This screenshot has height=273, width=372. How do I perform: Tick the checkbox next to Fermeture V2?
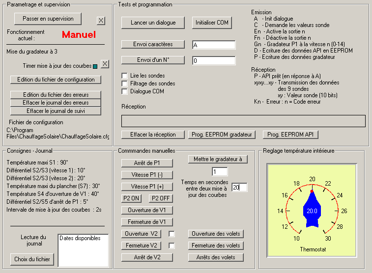click(172, 246)
